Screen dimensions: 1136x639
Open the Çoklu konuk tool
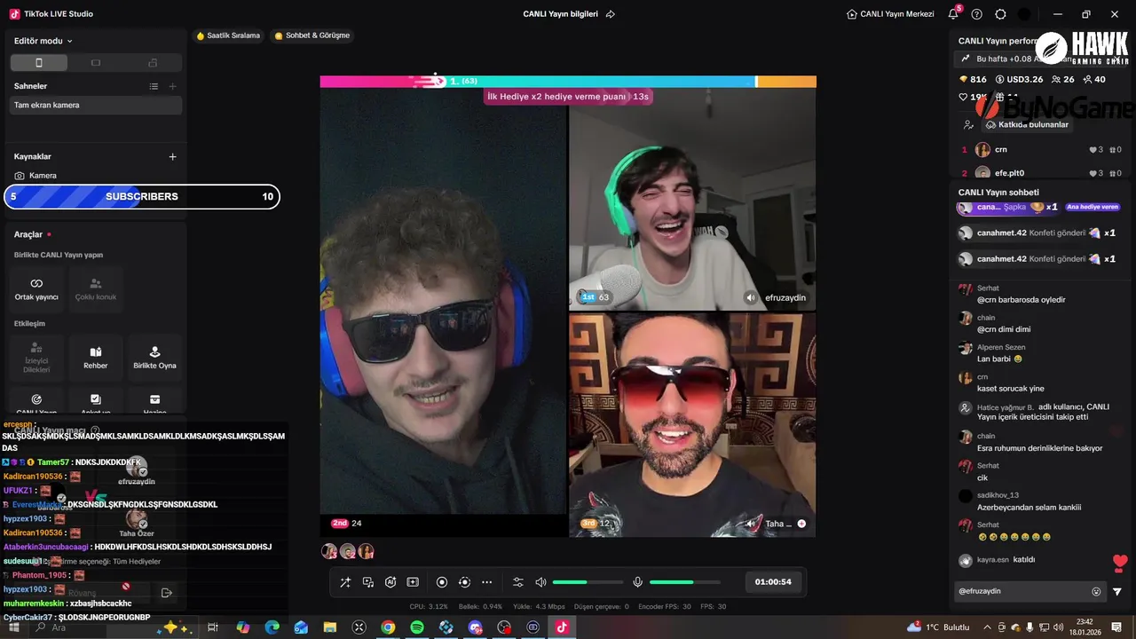coord(96,289)
